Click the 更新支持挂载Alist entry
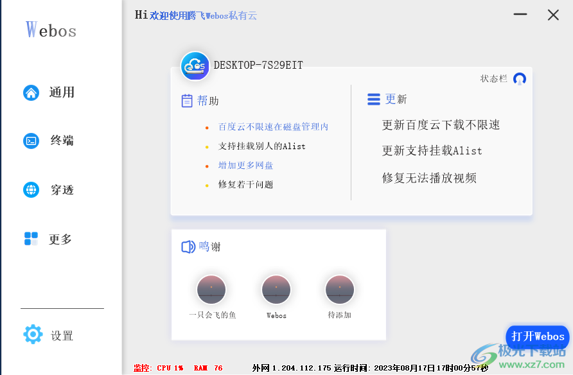573x375 pixels. (x=432, y=150)
